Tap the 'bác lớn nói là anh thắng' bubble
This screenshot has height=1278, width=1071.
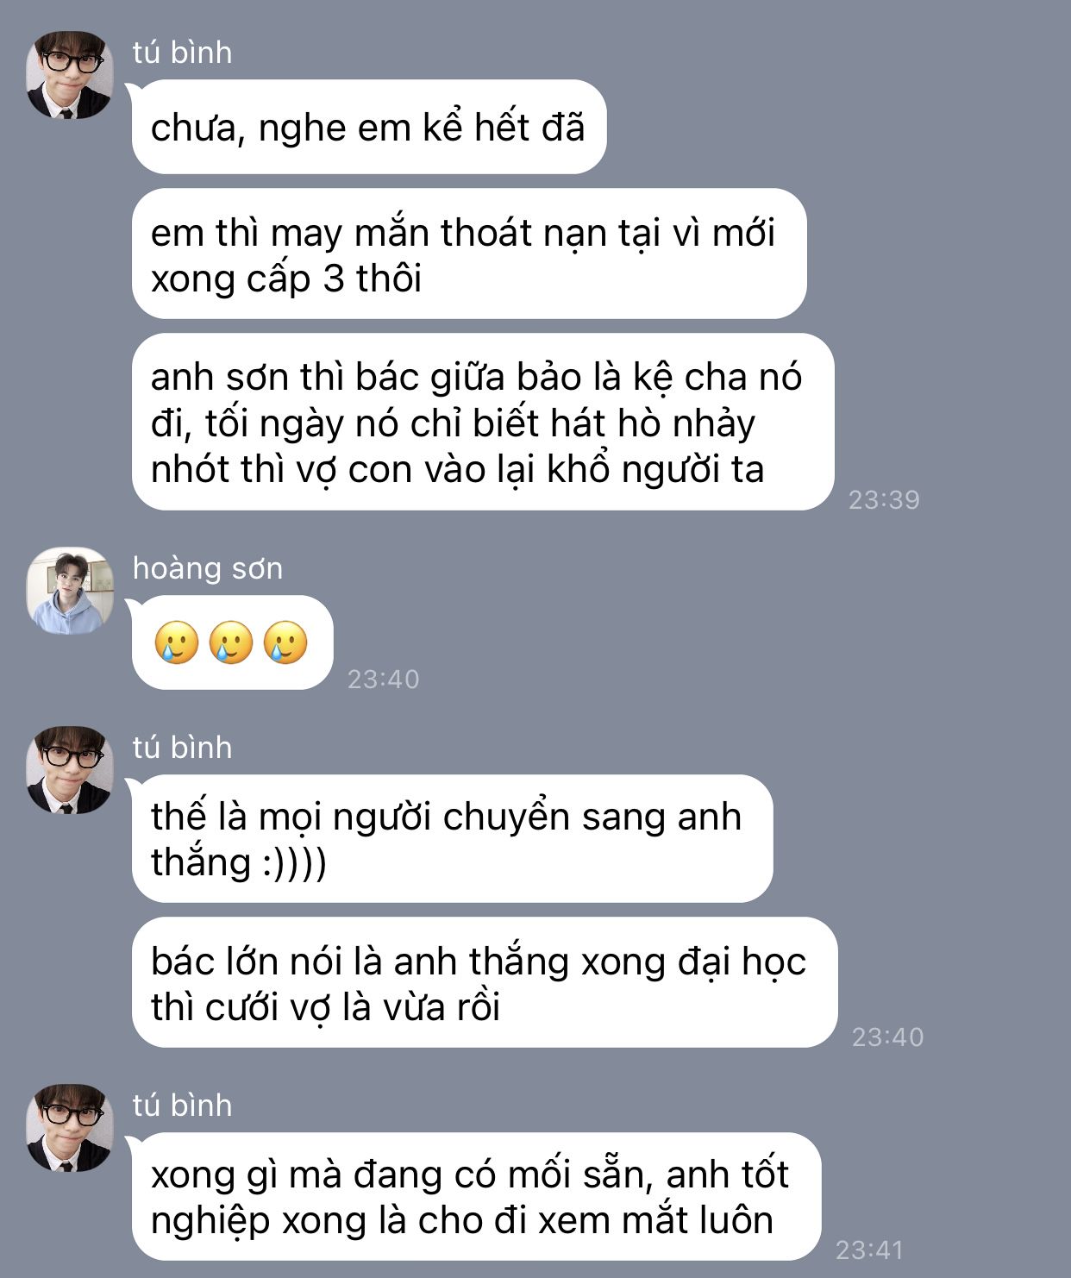point(485,982)
